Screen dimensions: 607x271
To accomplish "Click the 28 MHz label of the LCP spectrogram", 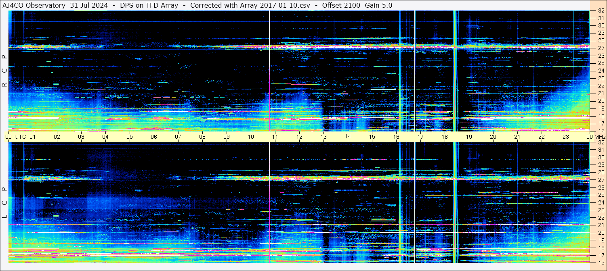I will [x=601, y=172].
